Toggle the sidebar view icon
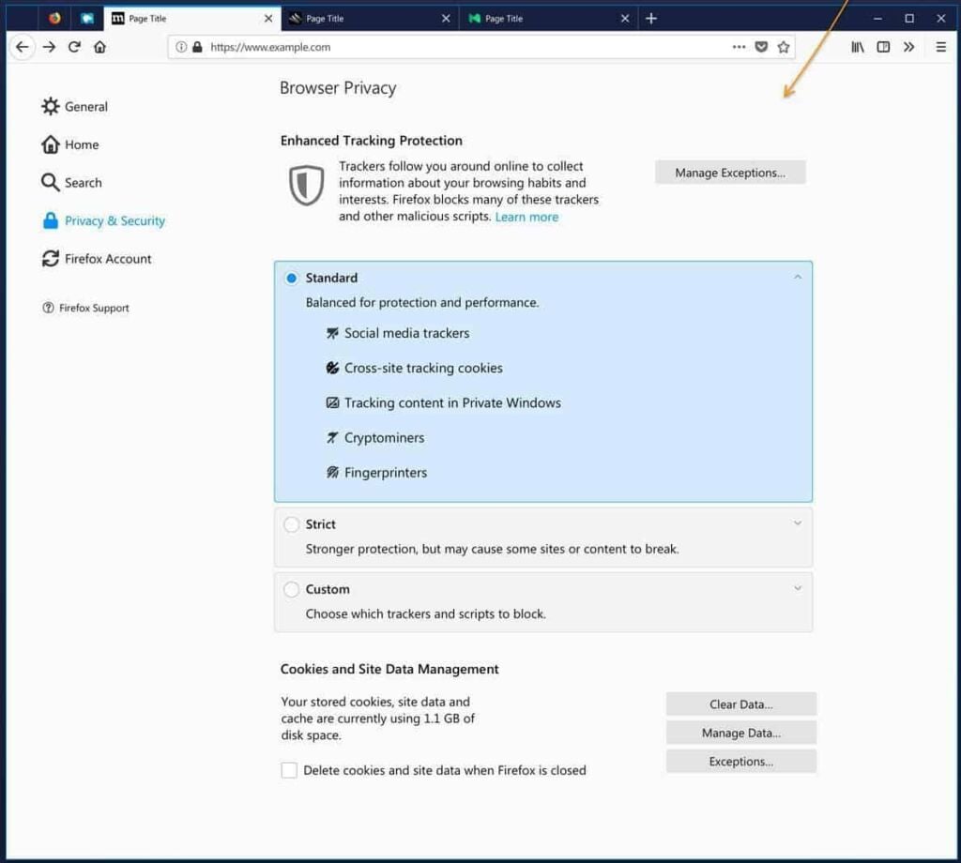961x863 pixels. click(883, 47)
